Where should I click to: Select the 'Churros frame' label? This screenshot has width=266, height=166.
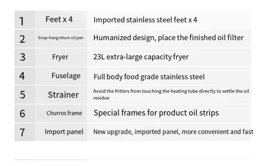point(64,113)
